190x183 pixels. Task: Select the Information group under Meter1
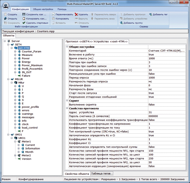(33, 148)
